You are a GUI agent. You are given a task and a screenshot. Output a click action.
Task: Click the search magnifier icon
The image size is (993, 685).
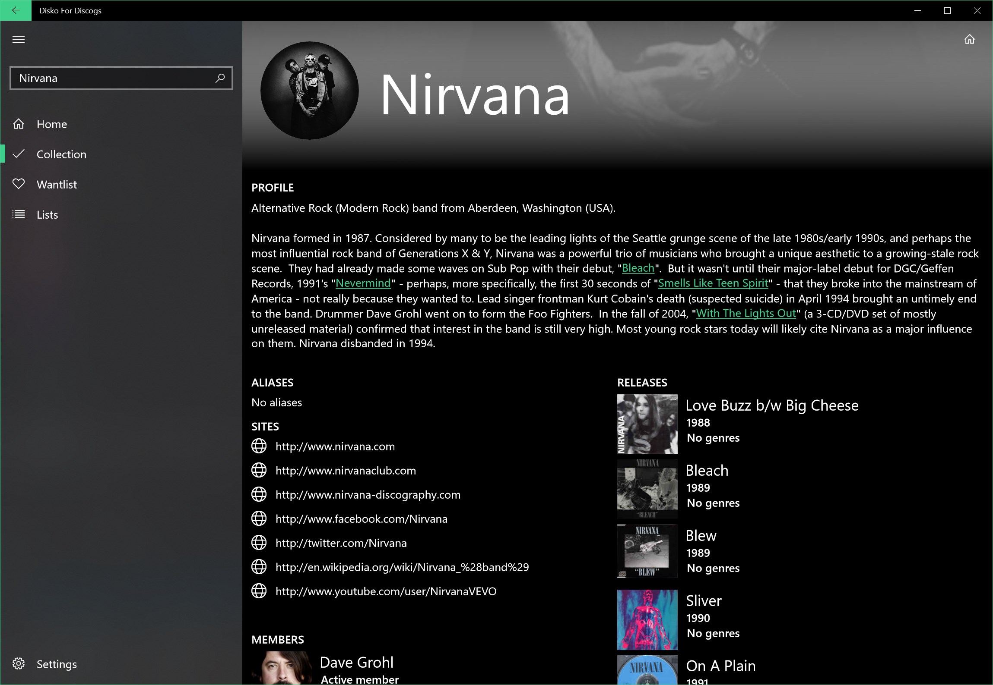click(x=220, y=78)
